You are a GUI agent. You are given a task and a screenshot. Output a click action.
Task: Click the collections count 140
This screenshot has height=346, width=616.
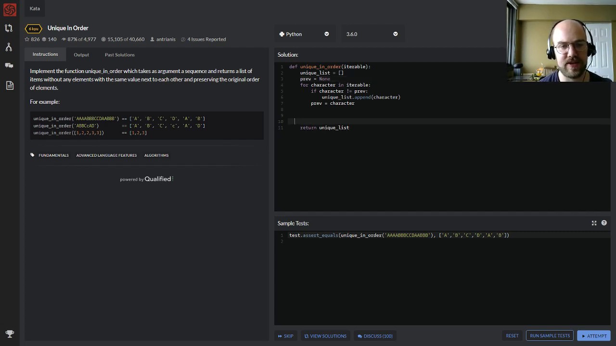[x=49, y=39]
